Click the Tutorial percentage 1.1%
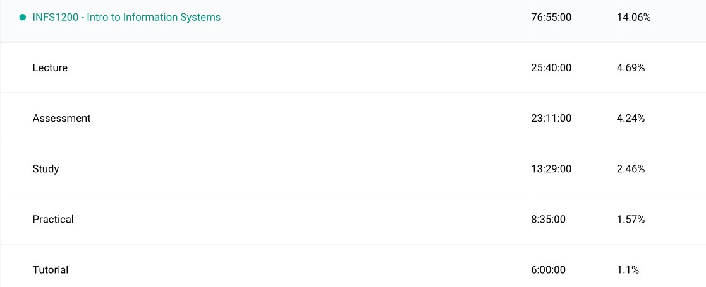The width and height of the screenshot is (706, 287). pos(628,270)
